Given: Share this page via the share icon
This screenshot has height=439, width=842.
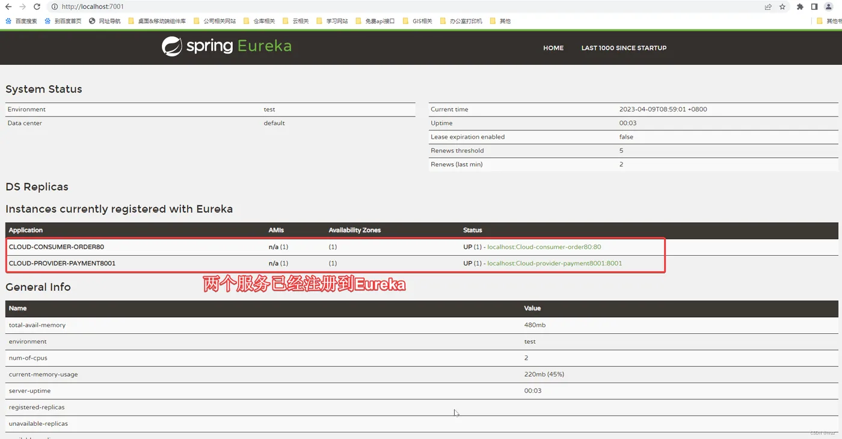Looking at the screenshot, I should pos(768,7).
